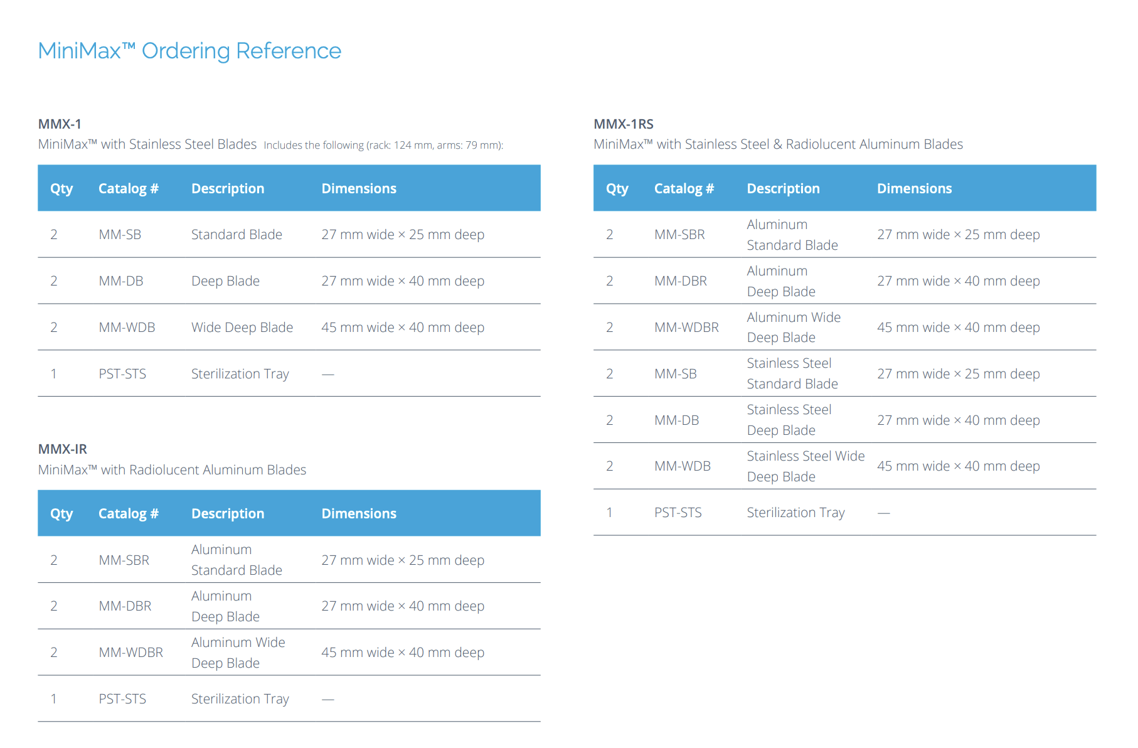Select 45 mm wide dimensions in MMX-1 table
1138x748 pixels.
(x=402, y=328)
